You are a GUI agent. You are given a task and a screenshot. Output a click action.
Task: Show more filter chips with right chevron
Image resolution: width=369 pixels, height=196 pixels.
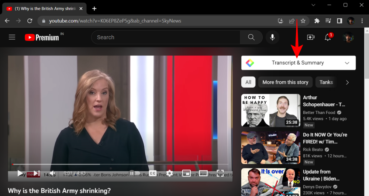pos(347,82)
